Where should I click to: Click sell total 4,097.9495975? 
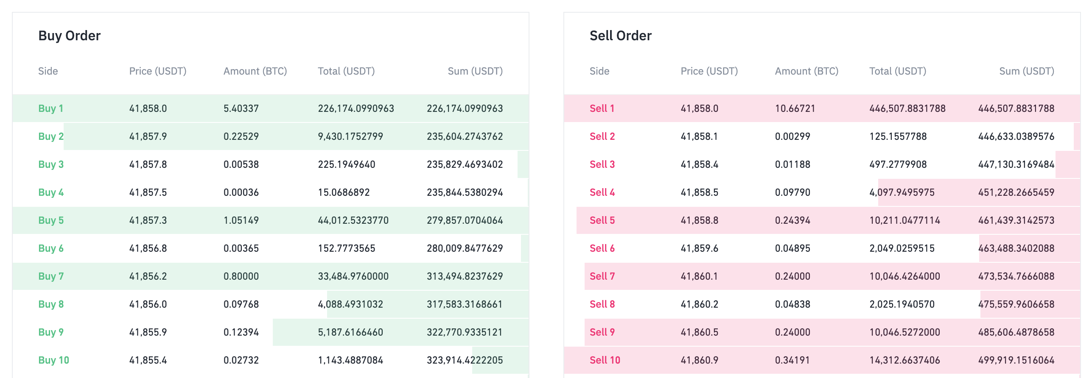pos(902,192)
